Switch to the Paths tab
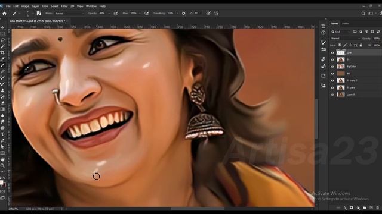The height and width of the screenshot is (214, 382). tap(345, 24)
